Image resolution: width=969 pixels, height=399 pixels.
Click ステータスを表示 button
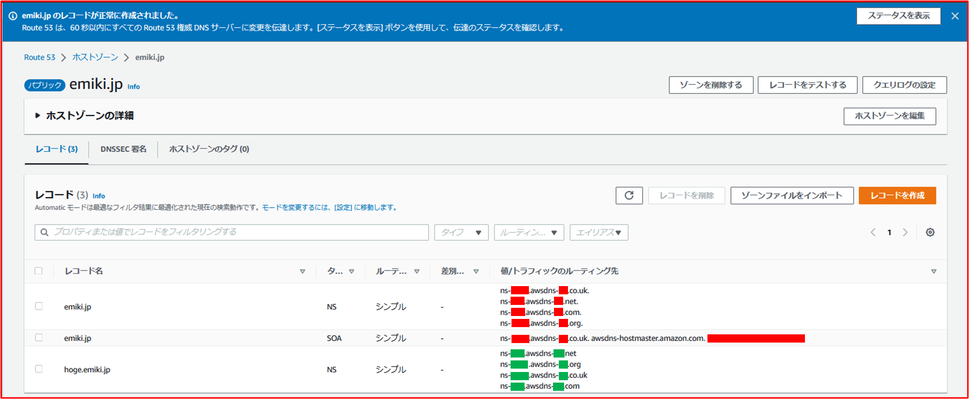tap(899, 15)
